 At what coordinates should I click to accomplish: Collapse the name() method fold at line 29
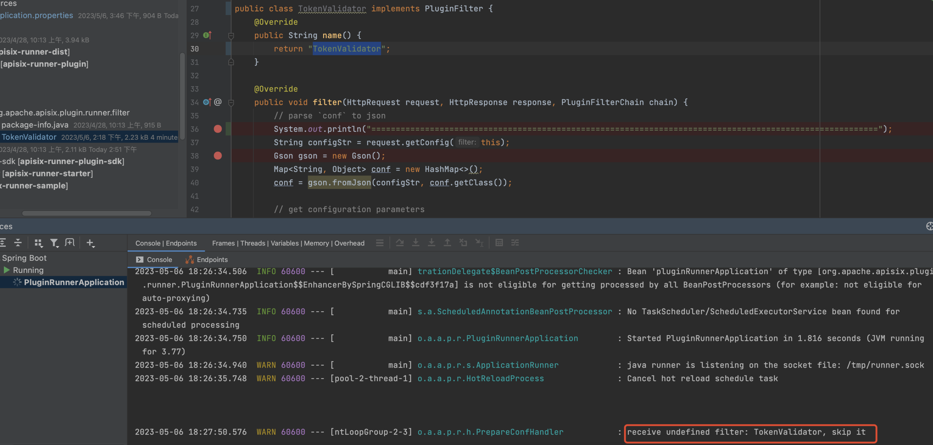pyautogui.click(x=231, y=36)
